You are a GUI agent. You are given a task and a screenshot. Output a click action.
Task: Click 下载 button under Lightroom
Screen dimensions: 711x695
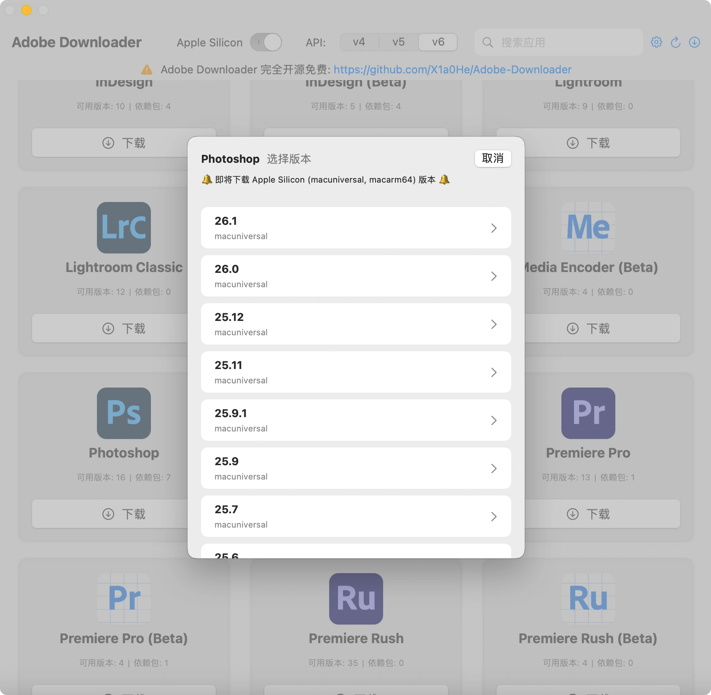tap(588, 143)
